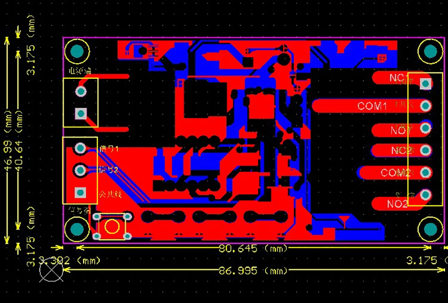Click the NO1 terminal pad
This screenshot has height=303, width=448.
tap(426, 128)
